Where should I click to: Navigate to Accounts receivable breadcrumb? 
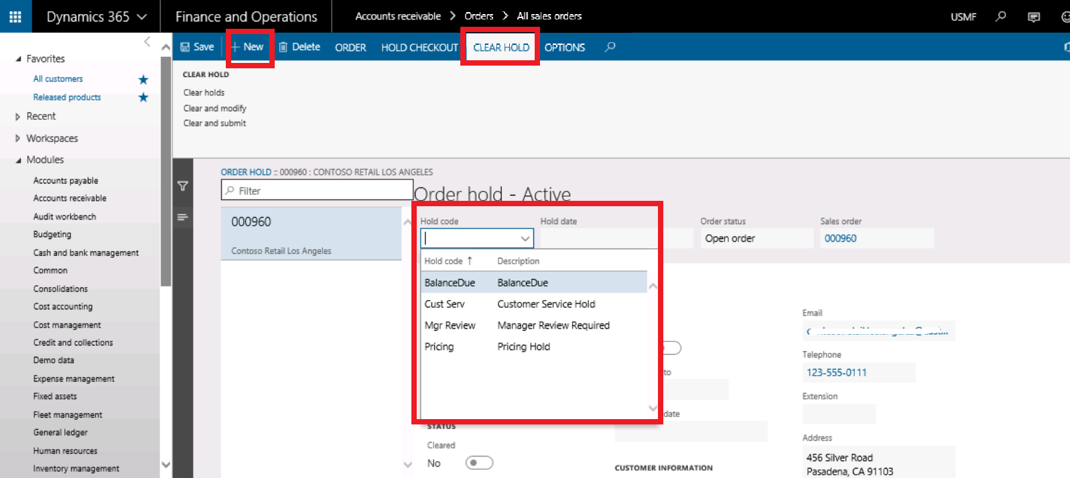(398, 16)
